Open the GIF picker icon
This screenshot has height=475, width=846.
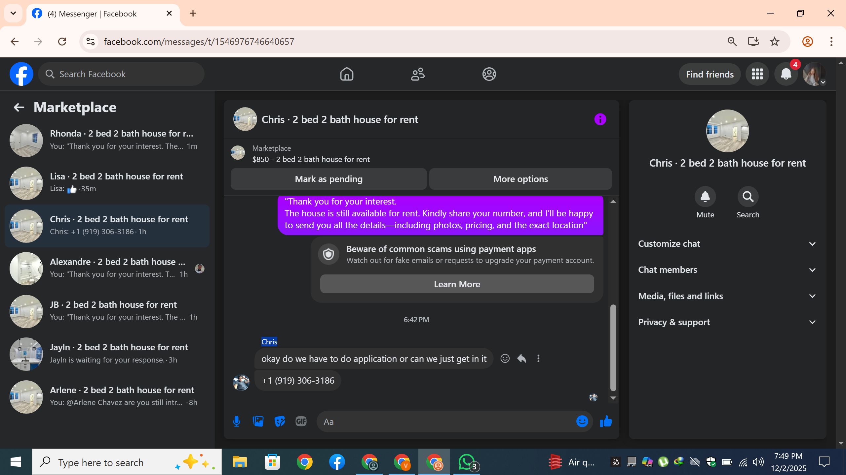point(301,421)
